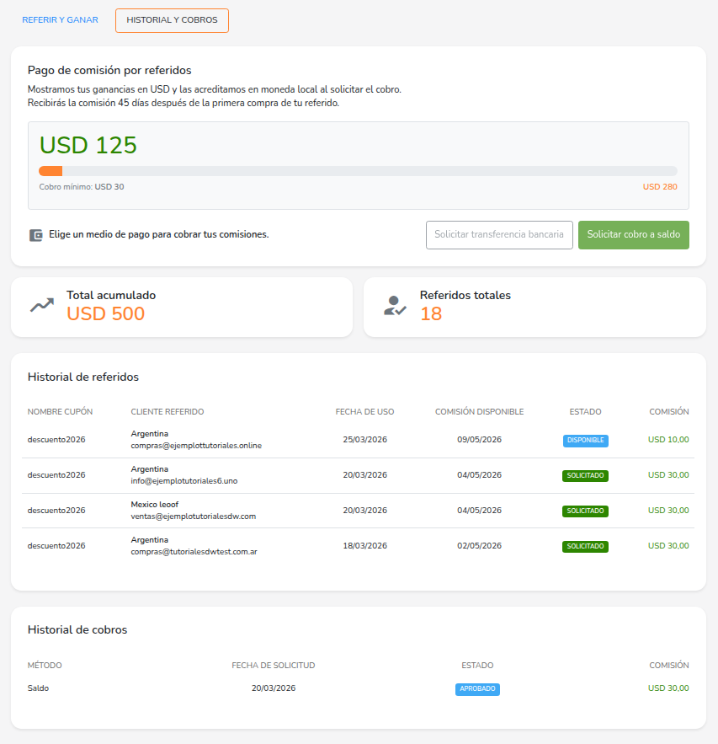Click the blue DISPONIBLE status badge

pyautogui.click(x=585, y=440)
